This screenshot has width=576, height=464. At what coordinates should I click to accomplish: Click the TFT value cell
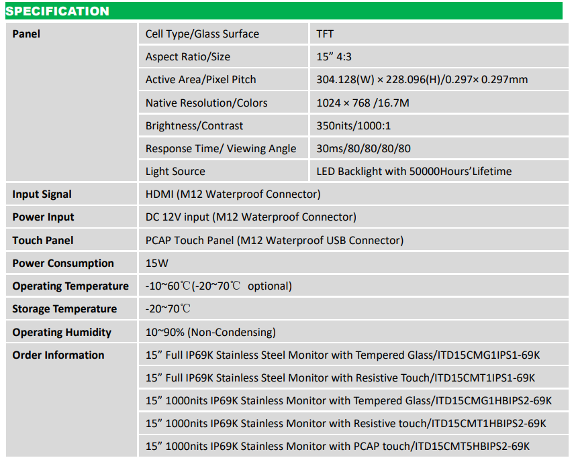coord(325,34)
